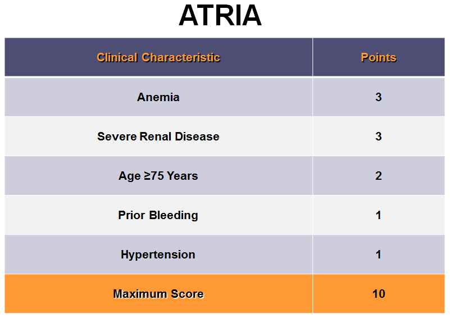Click the Severe Renal Disease cell
Viewport: 450px width, 318px height.
click(x=158, y=137)
